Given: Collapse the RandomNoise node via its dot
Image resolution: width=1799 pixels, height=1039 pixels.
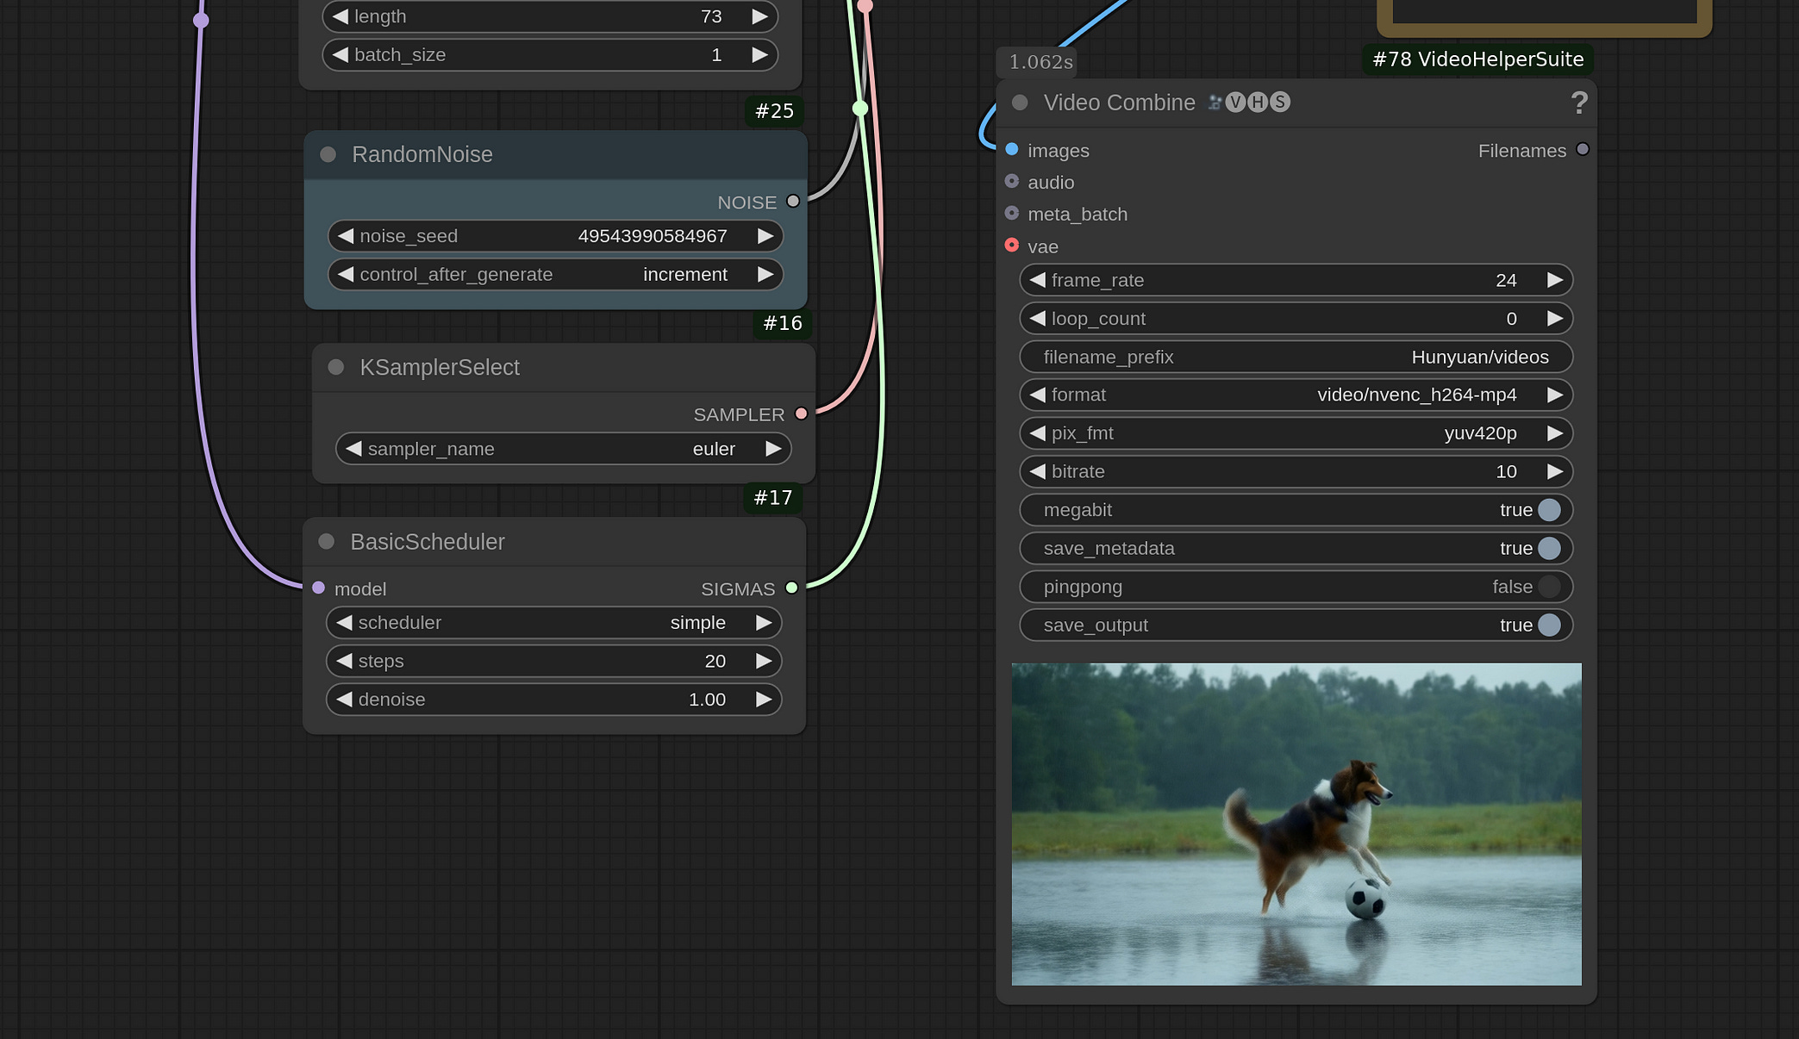Looking at the screenshot, I should coord(328,155).
